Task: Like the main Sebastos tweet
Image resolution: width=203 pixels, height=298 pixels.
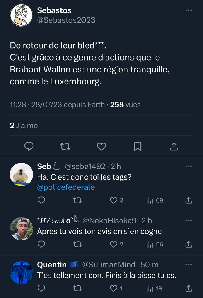Action: (101, 146)
